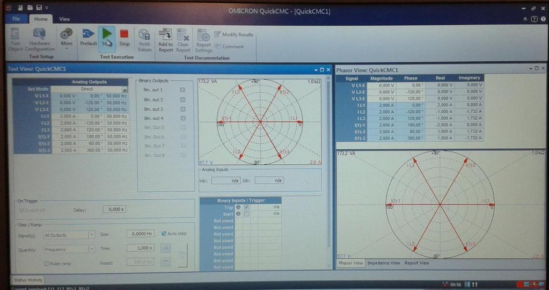Uncheck the Auto step checkbox
This screenshot has width=549, height=290.
click(x=164, y=233)
